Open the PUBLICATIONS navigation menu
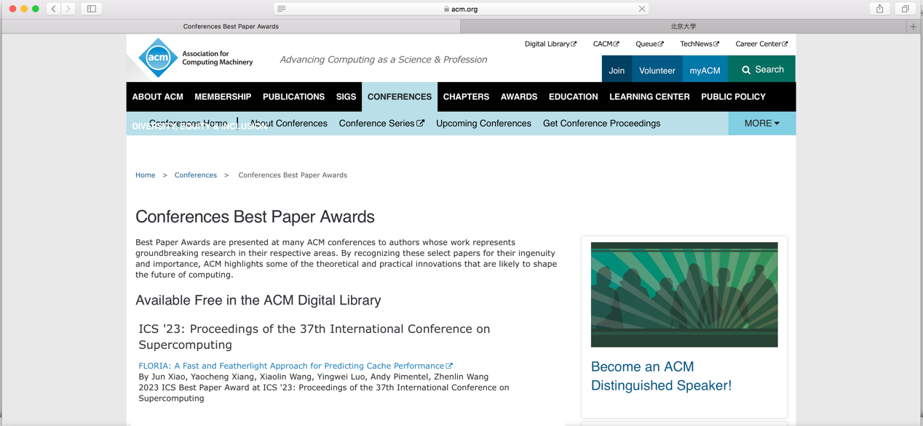The image size is (923, 426). click(x=293, y=97)
